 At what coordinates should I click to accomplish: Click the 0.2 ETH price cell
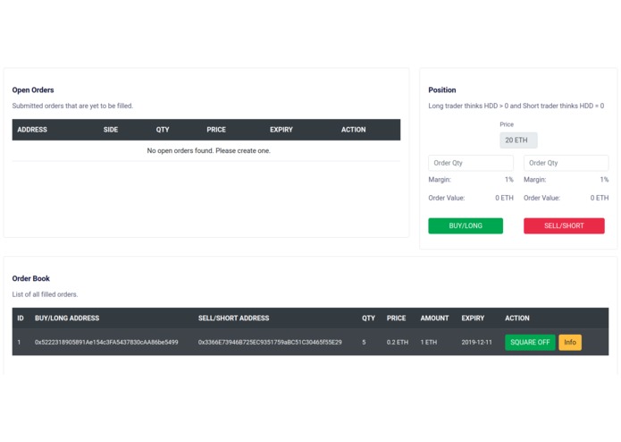398,342
